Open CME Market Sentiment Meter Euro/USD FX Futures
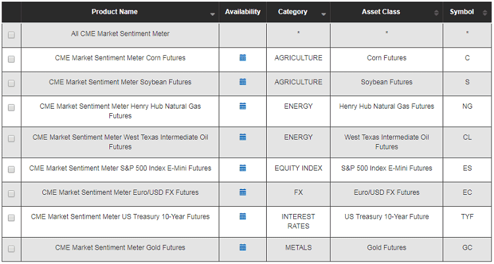The height and width of the screenshot is (264, 494). [x=120, y=193]
